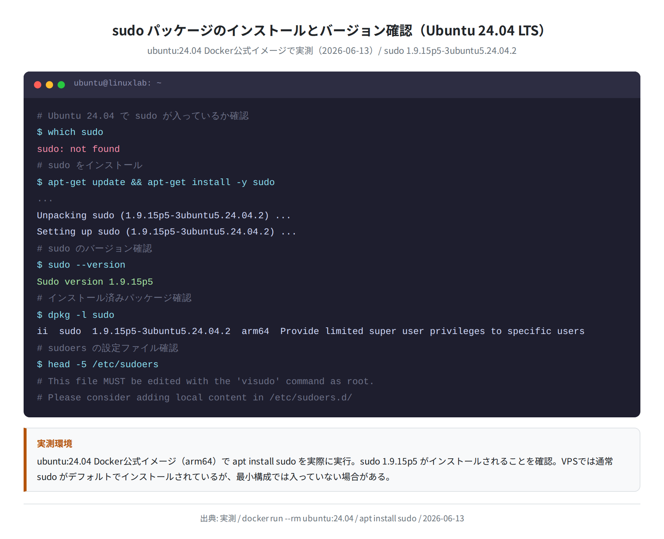Click the '$ which sudo' command line

point(70,132)
